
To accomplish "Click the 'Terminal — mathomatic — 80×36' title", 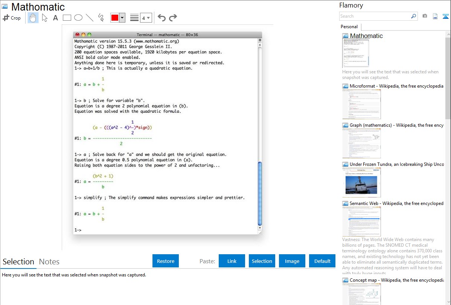I will pos(167,35).
